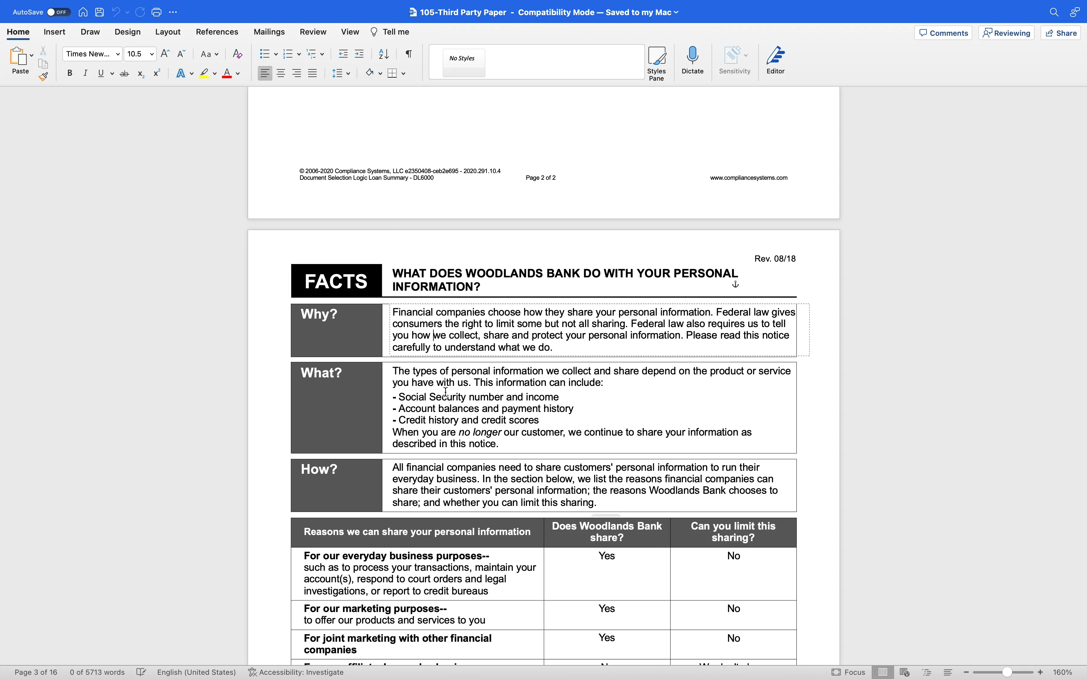Image resolution: width=1087 pixels, height=679 pixels.
Task: Open the Line Spacing dropdown
Action: (348, 73)
